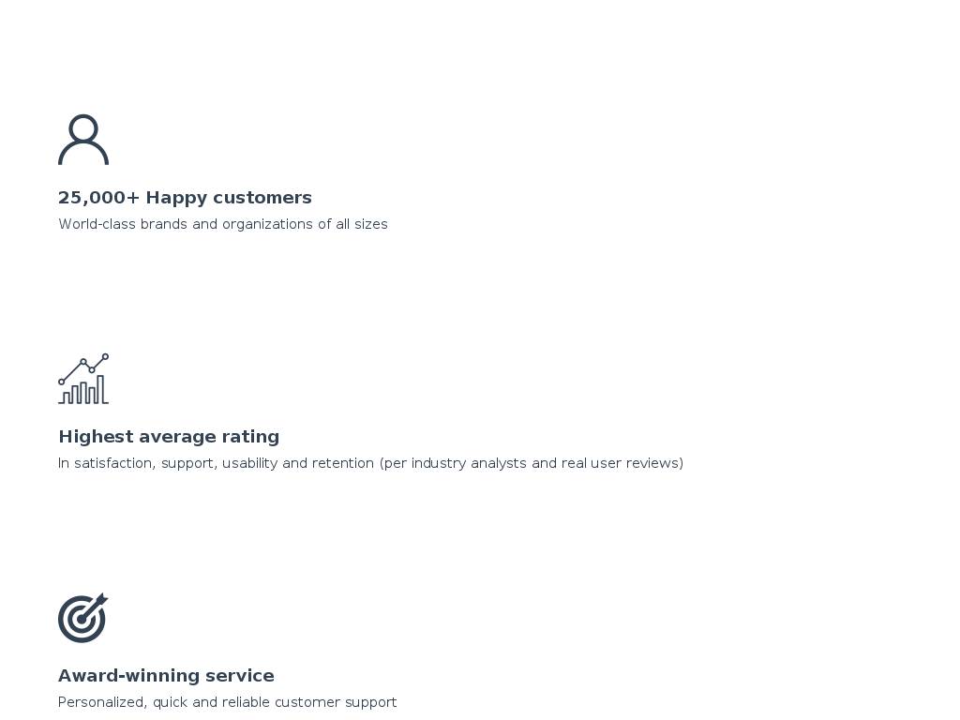
Task: Click the "25,000+" number
Action: [x=98, y=198]
